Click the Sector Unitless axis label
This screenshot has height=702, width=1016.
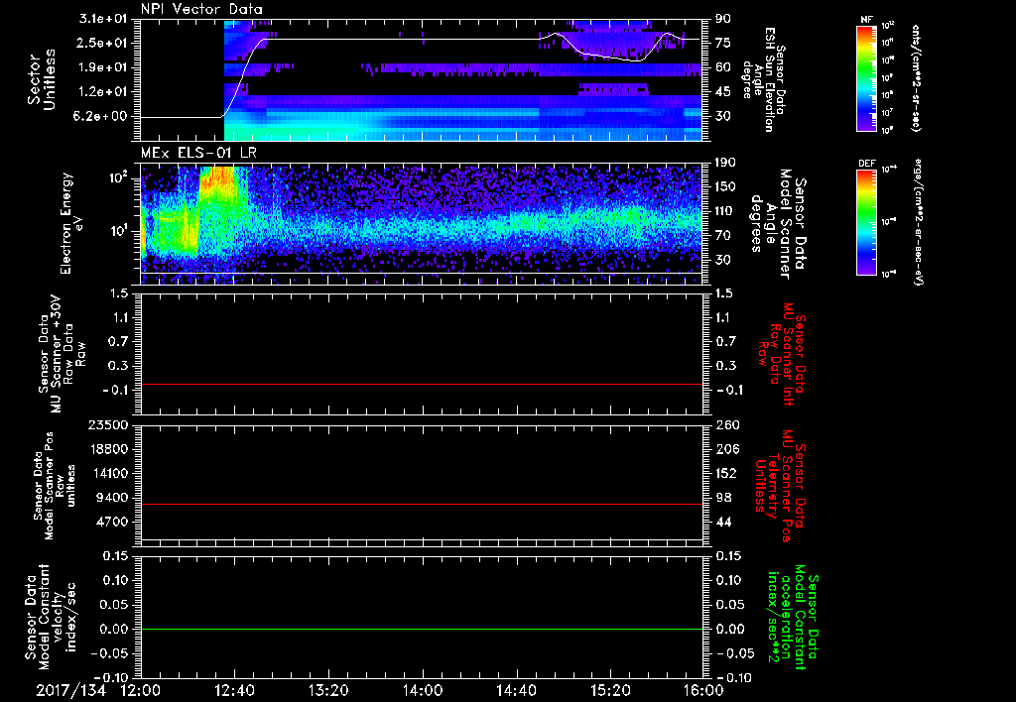pyautogui.click(x=41, y=79)
